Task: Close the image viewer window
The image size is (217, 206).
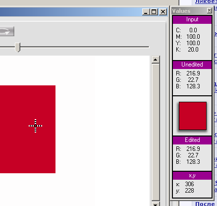Action: [163, 12]
